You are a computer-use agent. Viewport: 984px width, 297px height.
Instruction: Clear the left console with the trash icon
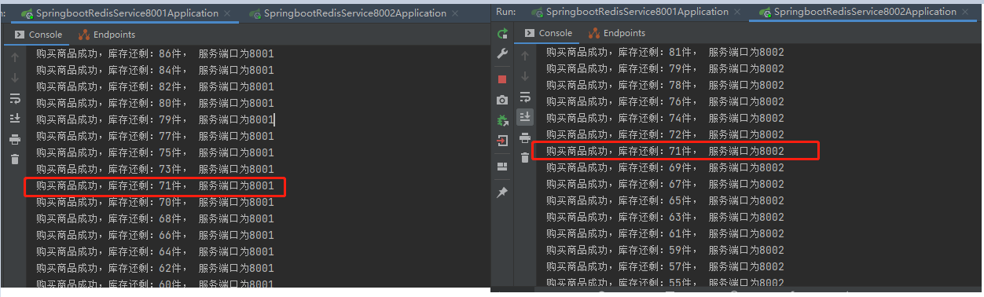[x=14, y=159]
